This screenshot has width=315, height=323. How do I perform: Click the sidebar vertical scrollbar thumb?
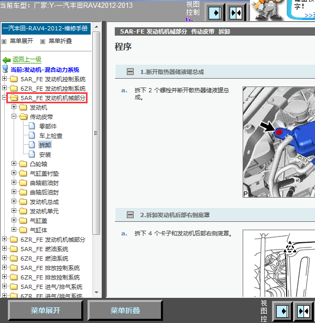tap(96, 133)
